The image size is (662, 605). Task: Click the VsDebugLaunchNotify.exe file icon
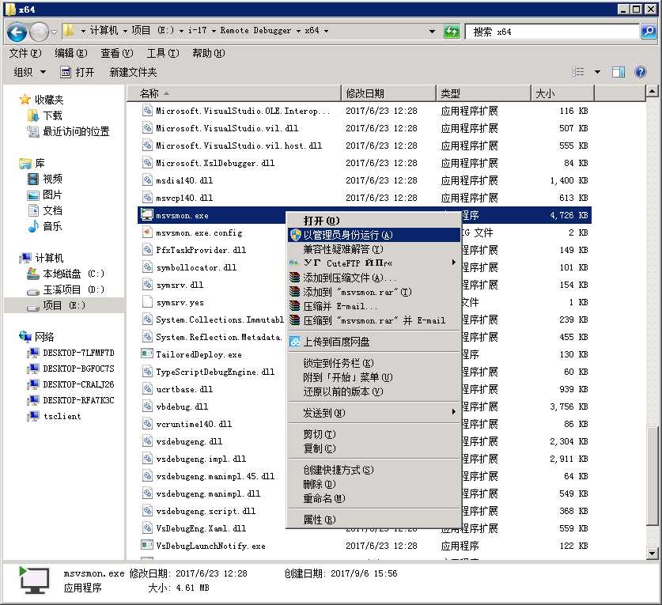pos(147,545)
